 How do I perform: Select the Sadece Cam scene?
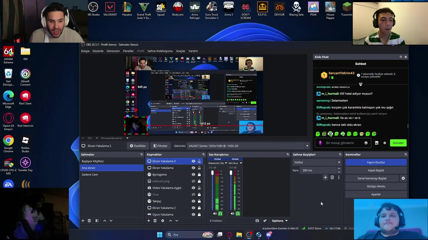[x=112, y=175]
